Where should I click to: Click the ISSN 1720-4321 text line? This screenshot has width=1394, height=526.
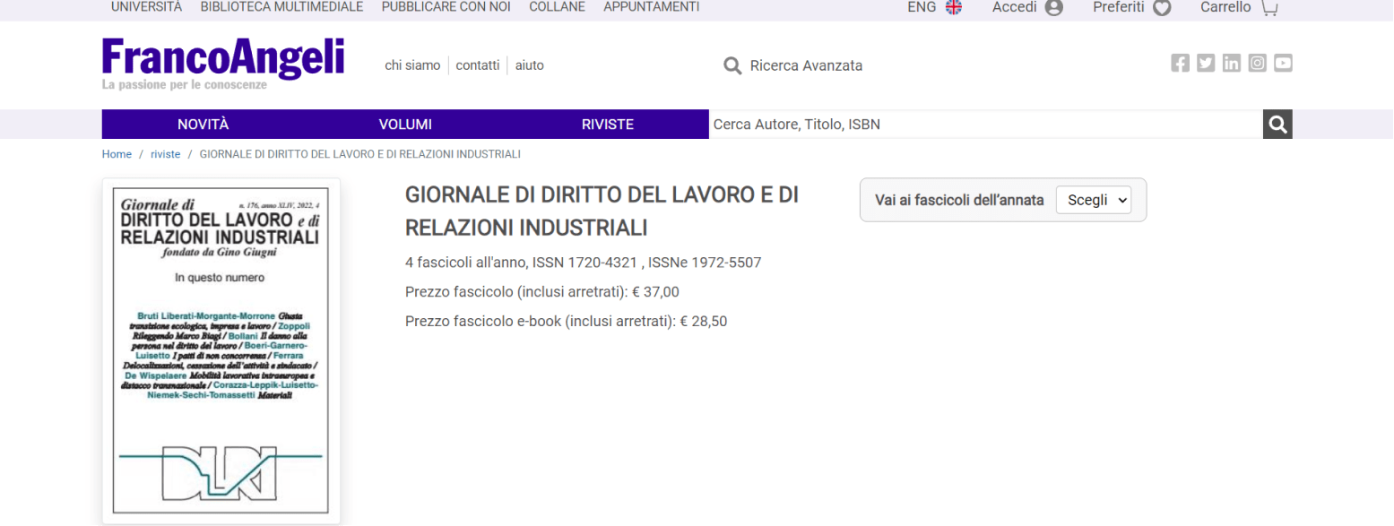pyautogui.click(x=584, y=263)
